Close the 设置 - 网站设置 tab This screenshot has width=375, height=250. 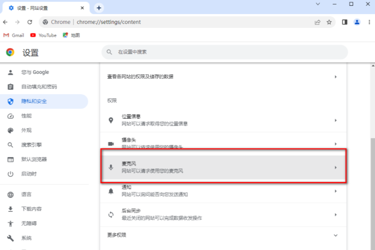pyautogui.click(x=82, y=8)
